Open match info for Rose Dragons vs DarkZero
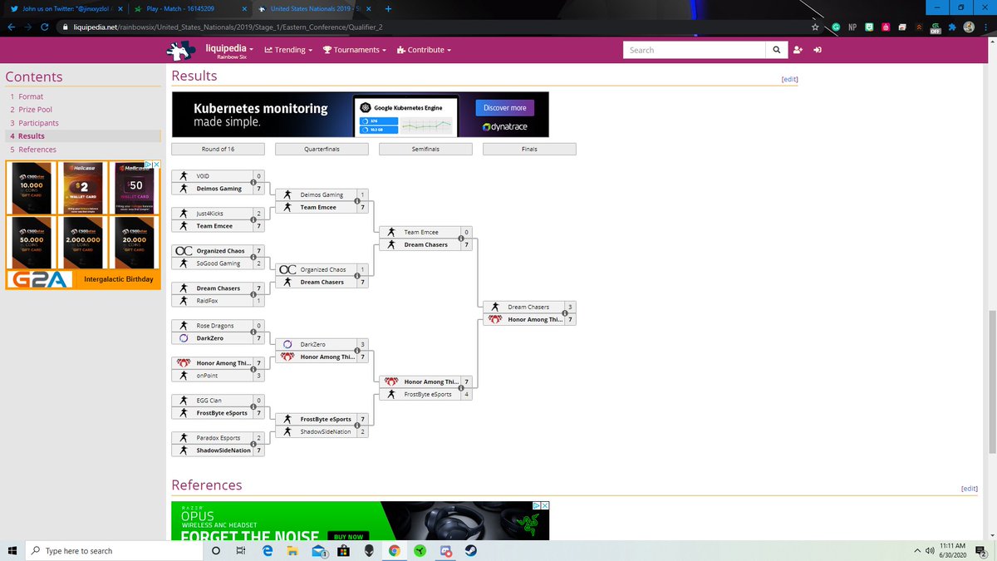Screen dimensions: 997x561 253,332
